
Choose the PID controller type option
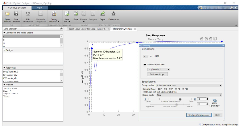[x=184, y=89]
